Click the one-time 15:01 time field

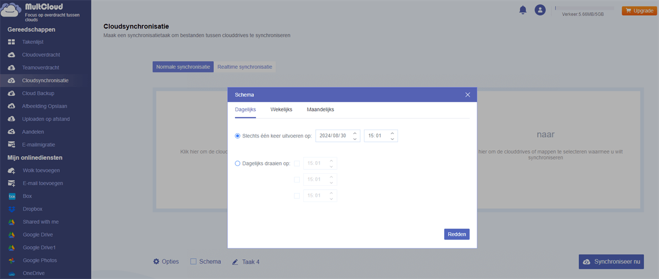[x=381, y=136]
